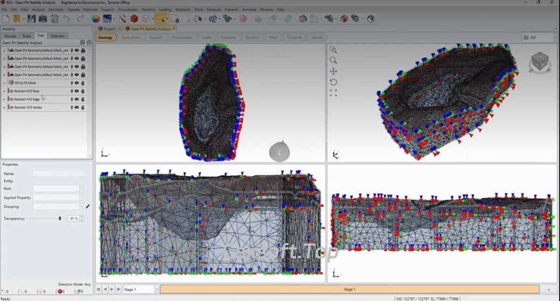Expand the Restrain XYZ Vertex tree node

tap(4, 108)
